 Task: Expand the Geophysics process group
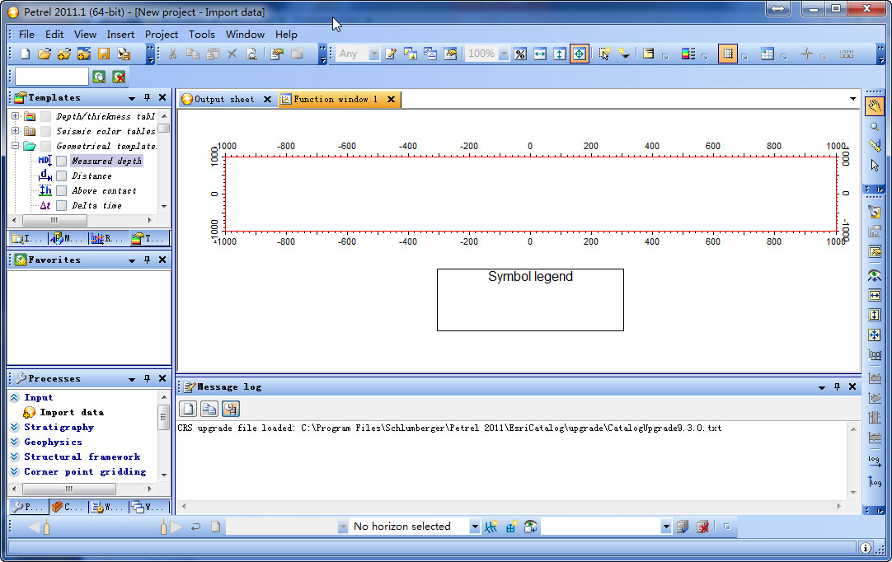click(15, 442)
